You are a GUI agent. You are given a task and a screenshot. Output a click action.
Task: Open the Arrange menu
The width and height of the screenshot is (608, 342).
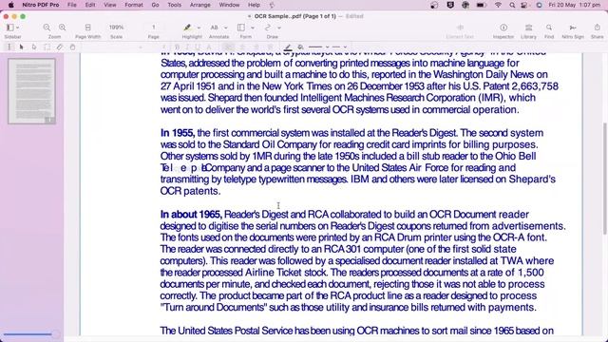click(x=200, y=5)
